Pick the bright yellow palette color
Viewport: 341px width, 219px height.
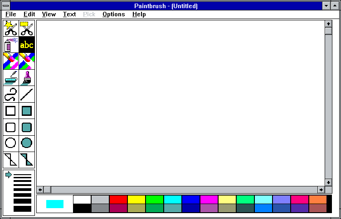click(136, 200)
